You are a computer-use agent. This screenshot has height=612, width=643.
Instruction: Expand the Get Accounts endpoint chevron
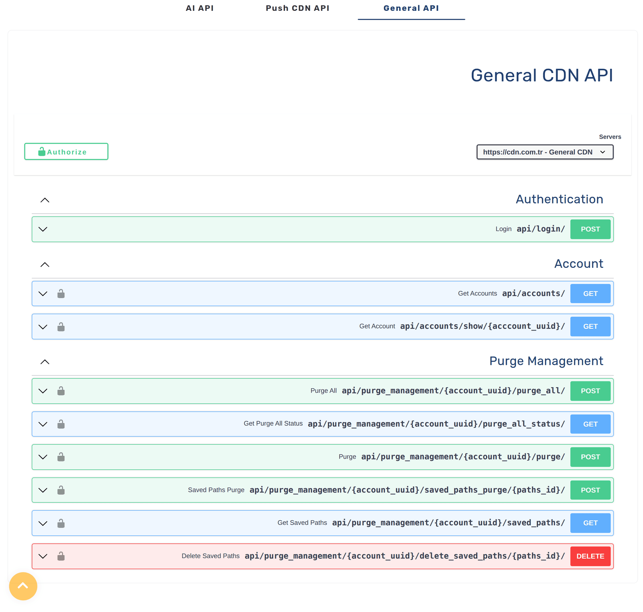tap(43, 294)
